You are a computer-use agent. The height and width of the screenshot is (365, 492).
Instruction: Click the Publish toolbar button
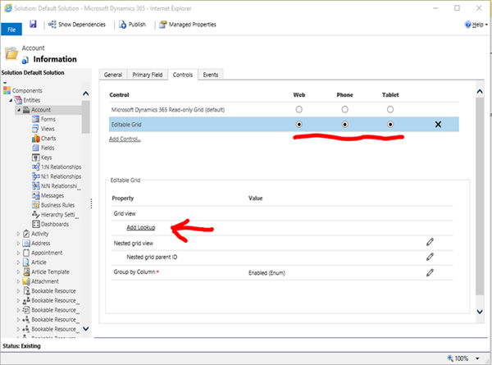tap(132, 25)
